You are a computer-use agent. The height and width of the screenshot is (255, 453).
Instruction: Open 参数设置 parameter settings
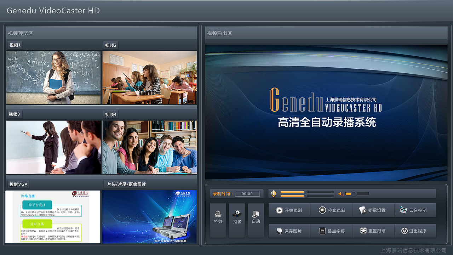coord(373,210)
